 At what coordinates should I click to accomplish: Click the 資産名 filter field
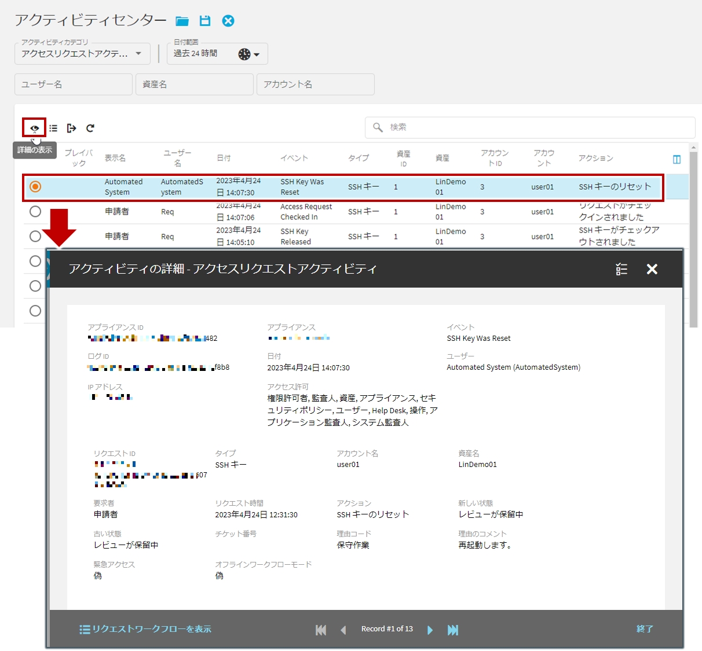195,84
